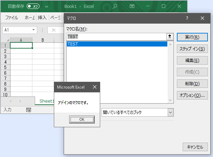Switch to the 挿入 ribbon tab

pos(42,17)
